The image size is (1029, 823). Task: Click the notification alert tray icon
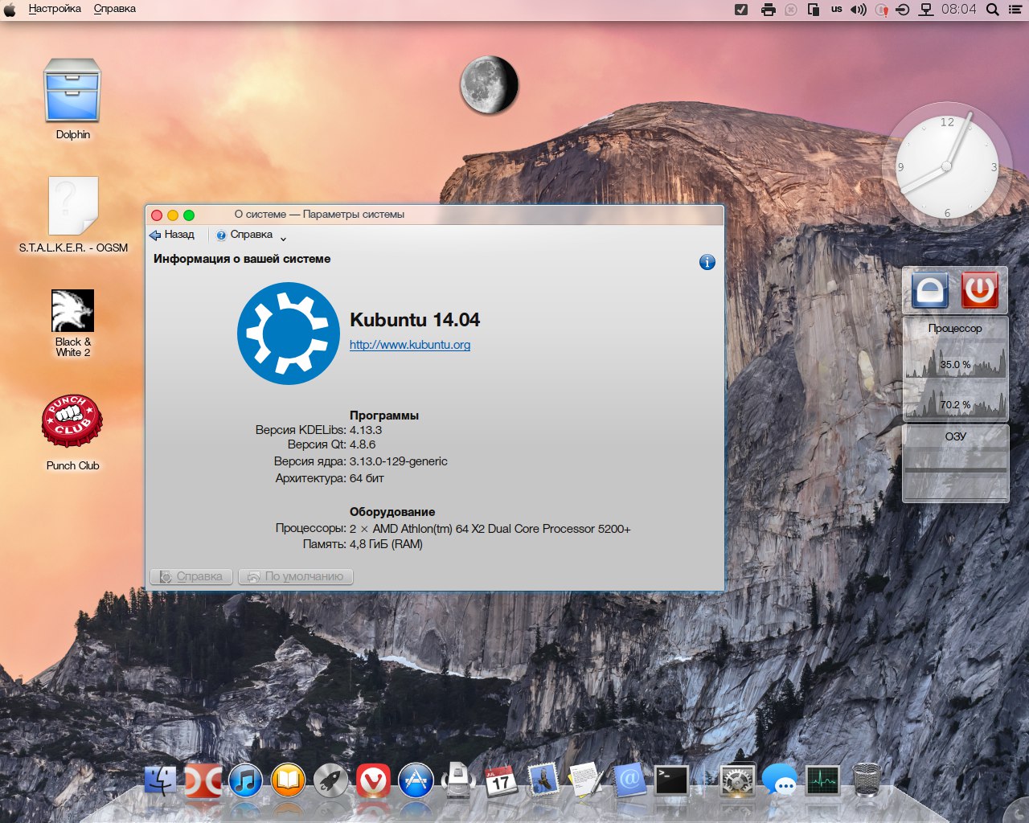(x=882, y=10)
